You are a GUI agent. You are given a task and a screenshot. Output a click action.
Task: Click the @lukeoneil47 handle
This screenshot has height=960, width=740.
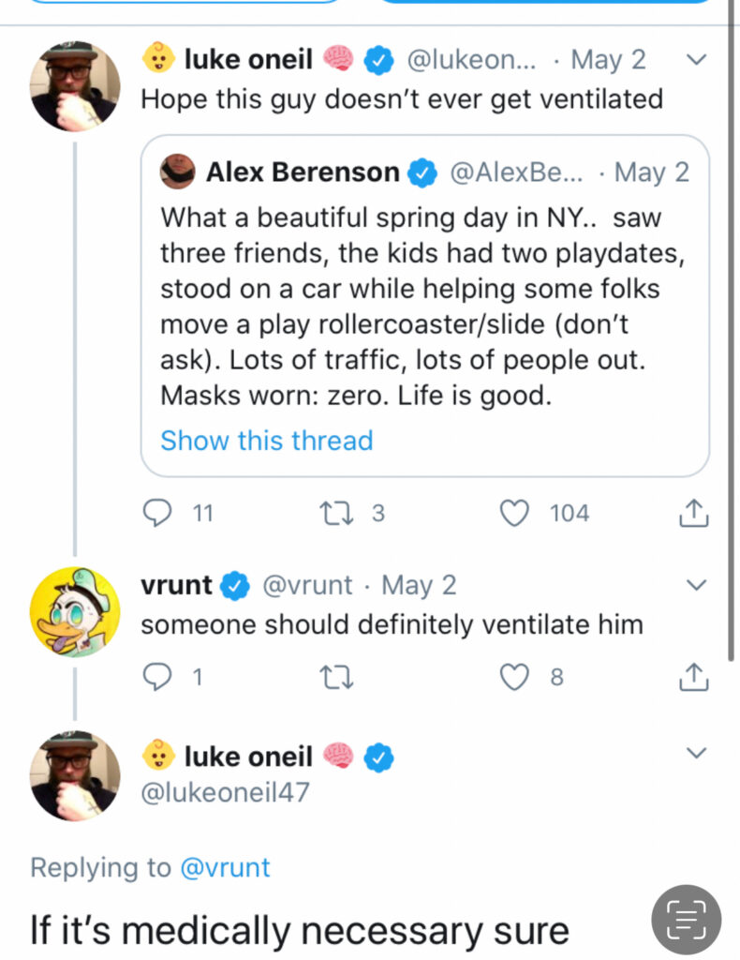coord(224,793)
